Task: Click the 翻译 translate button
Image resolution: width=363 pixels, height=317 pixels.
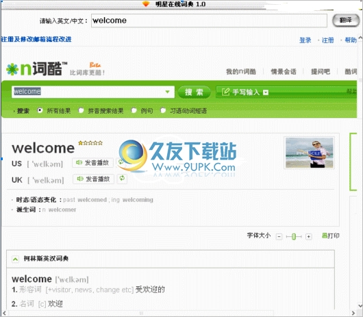Action: tap(346, 21)
